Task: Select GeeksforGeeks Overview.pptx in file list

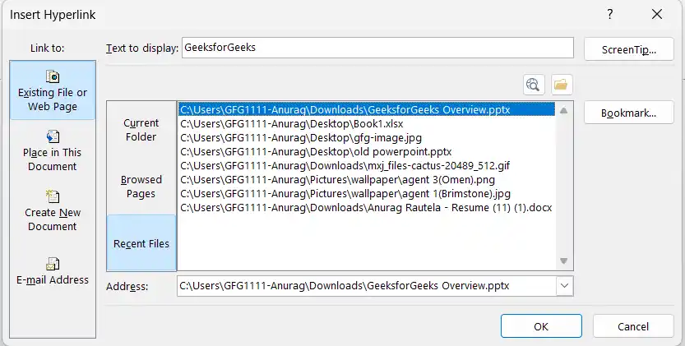Action: point(367,109)
